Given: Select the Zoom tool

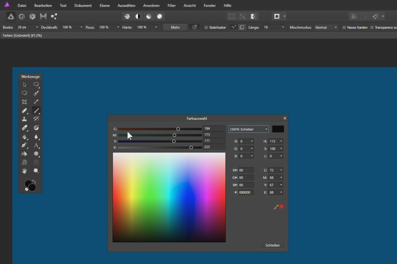Looking at the screenshot, I should coord(36,171).
